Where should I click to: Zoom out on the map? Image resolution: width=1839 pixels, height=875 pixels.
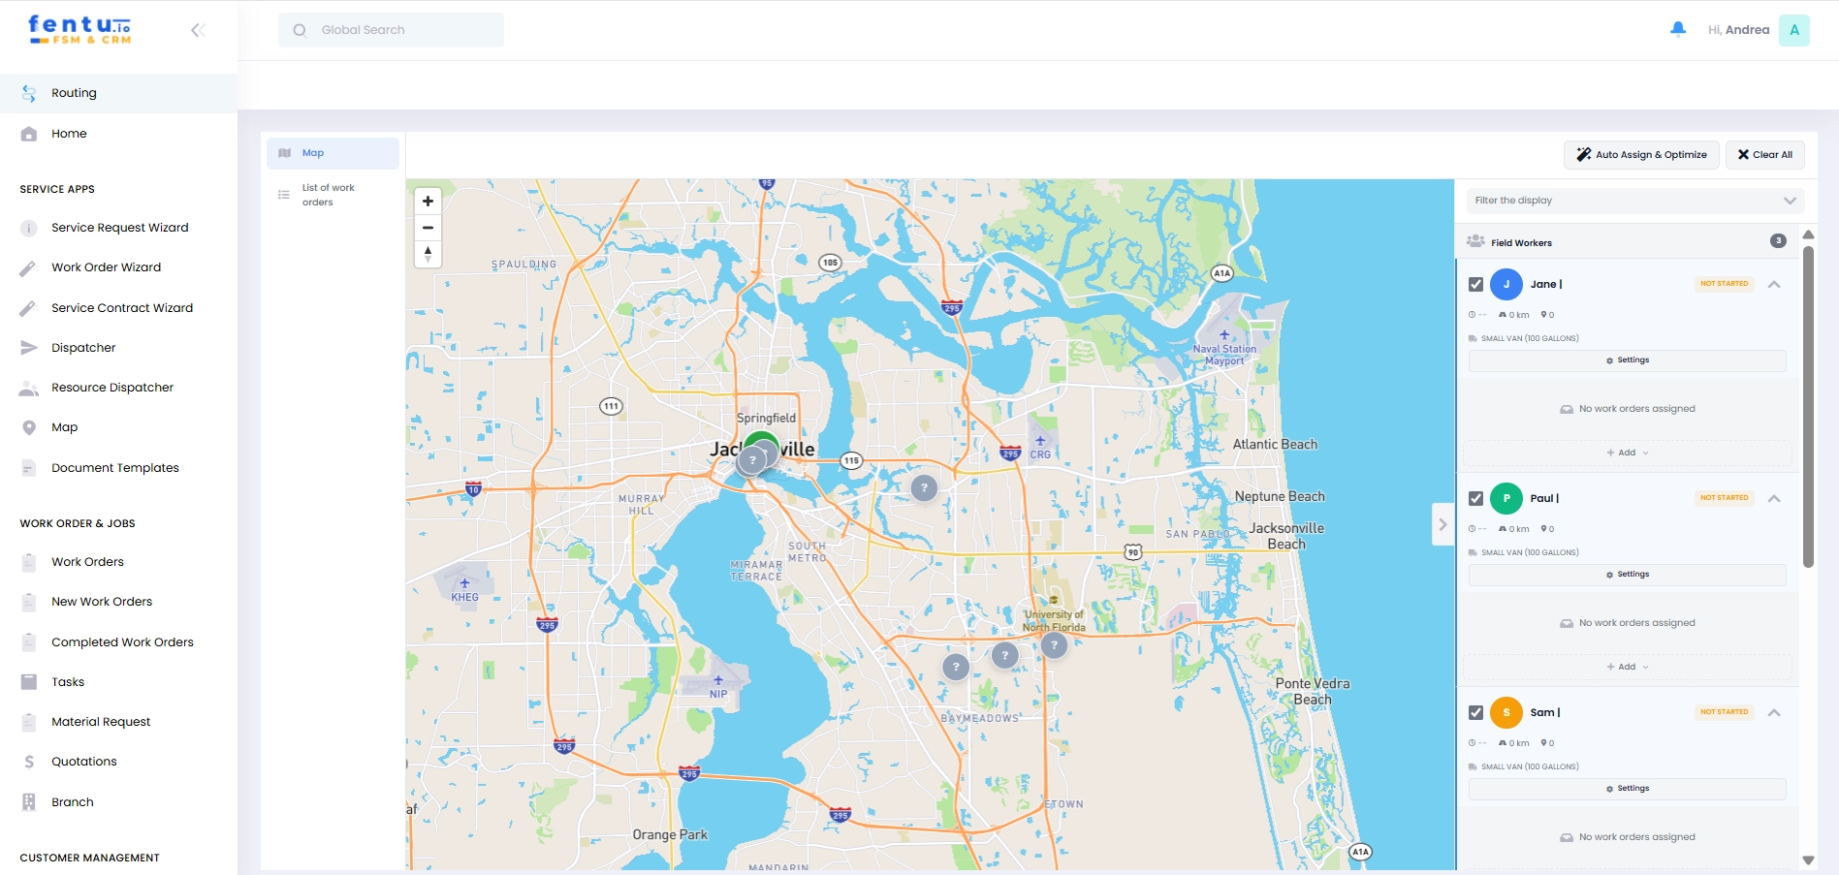[428, 228]
